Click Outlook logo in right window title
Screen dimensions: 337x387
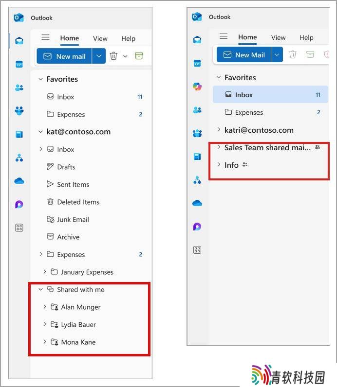(197, 17)
